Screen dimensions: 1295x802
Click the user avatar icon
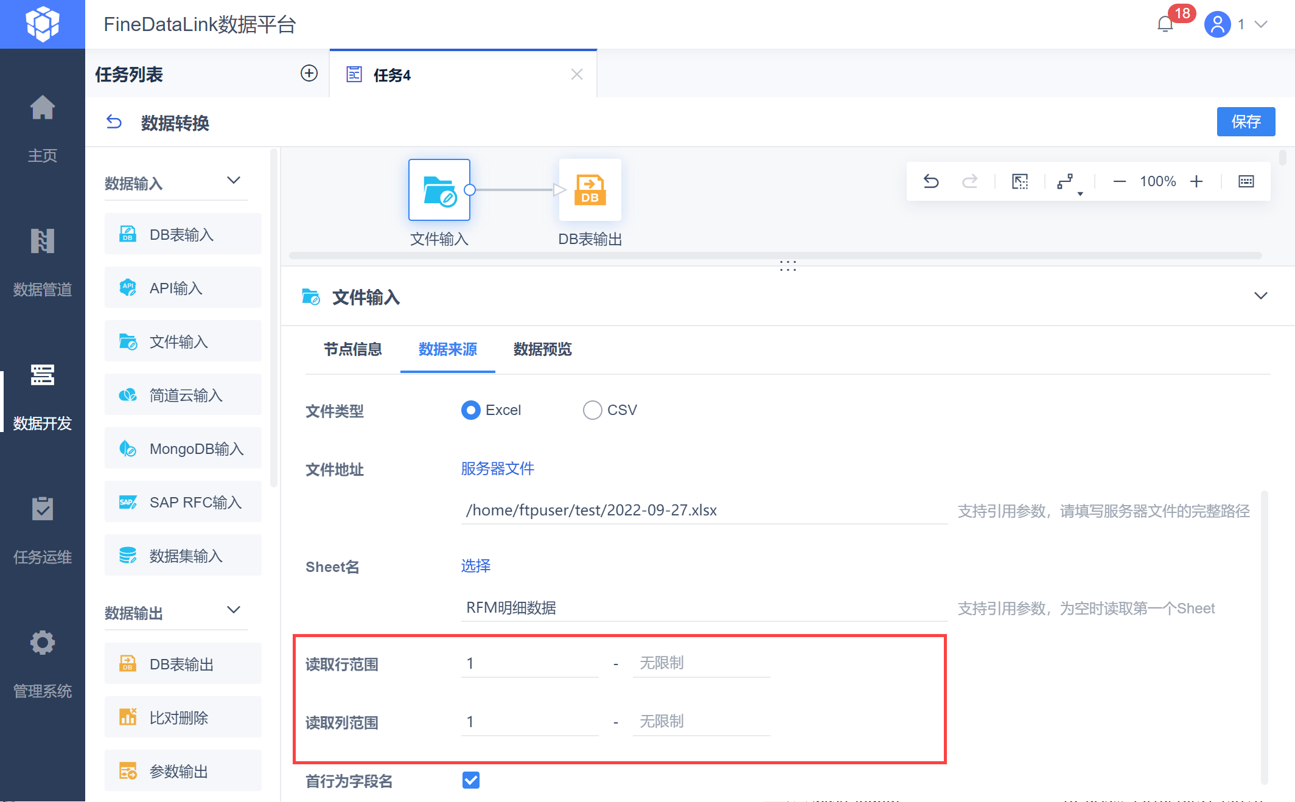coord(1217,24)
